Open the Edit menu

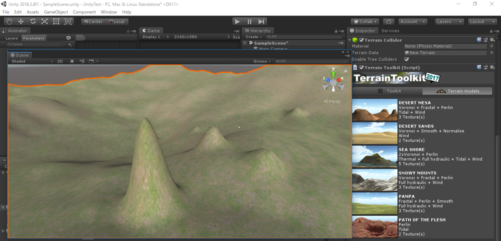18,12
